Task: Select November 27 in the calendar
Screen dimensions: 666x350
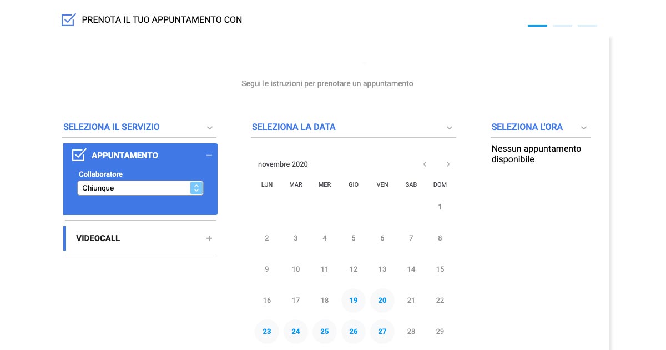Action: tap(382, 332)
